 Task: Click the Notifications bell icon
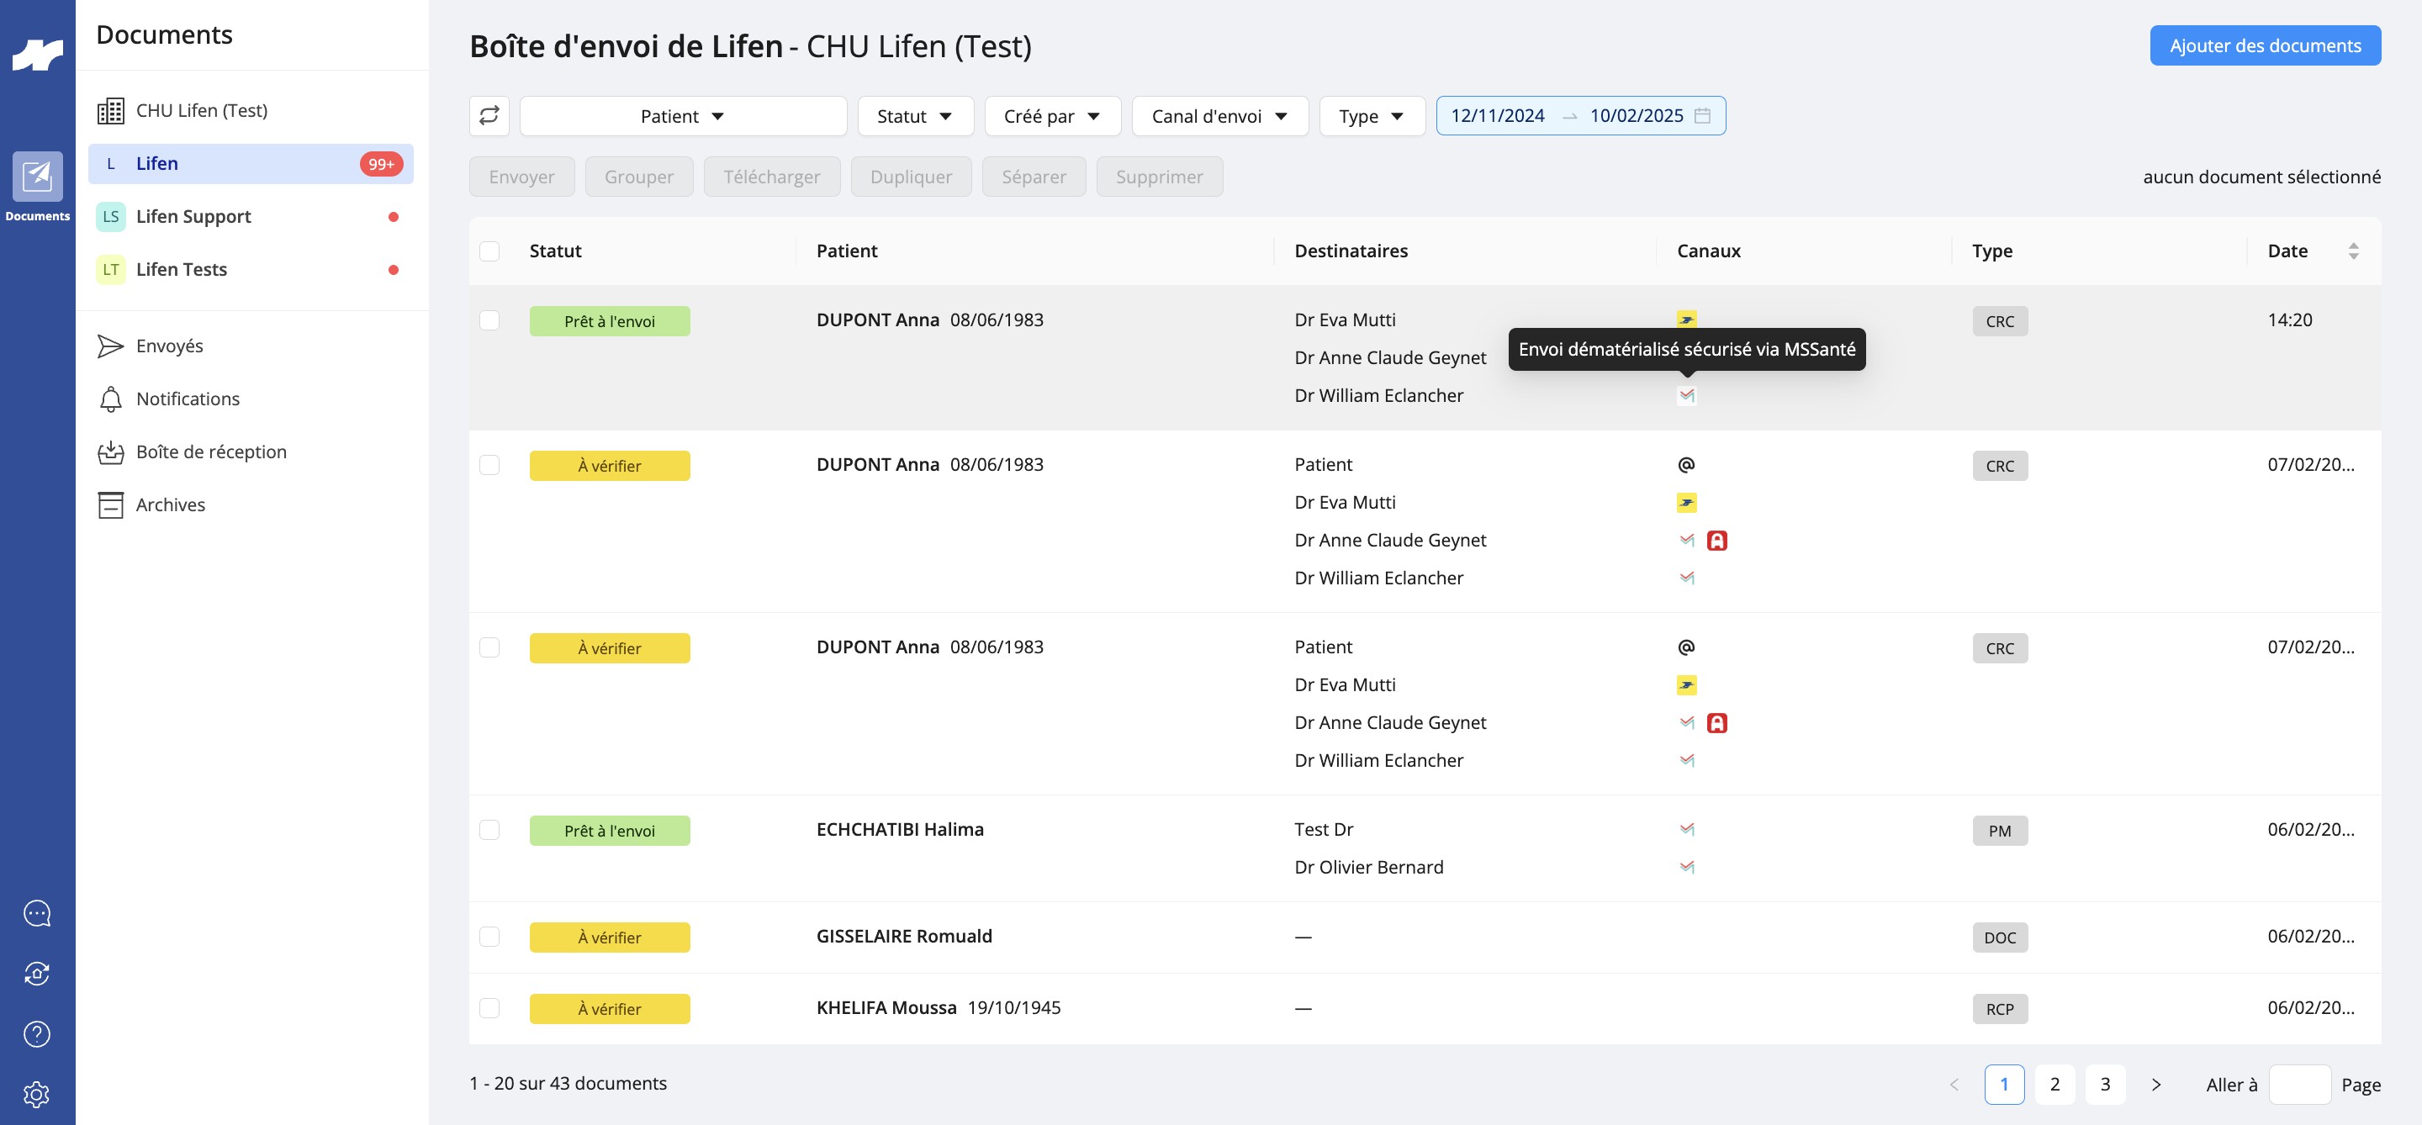click(111, 399)
